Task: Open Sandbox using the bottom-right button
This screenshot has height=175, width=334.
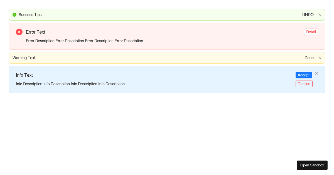Action: coord(312,165)
